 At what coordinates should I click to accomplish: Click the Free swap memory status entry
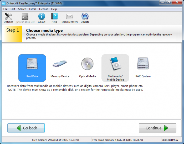117,140
